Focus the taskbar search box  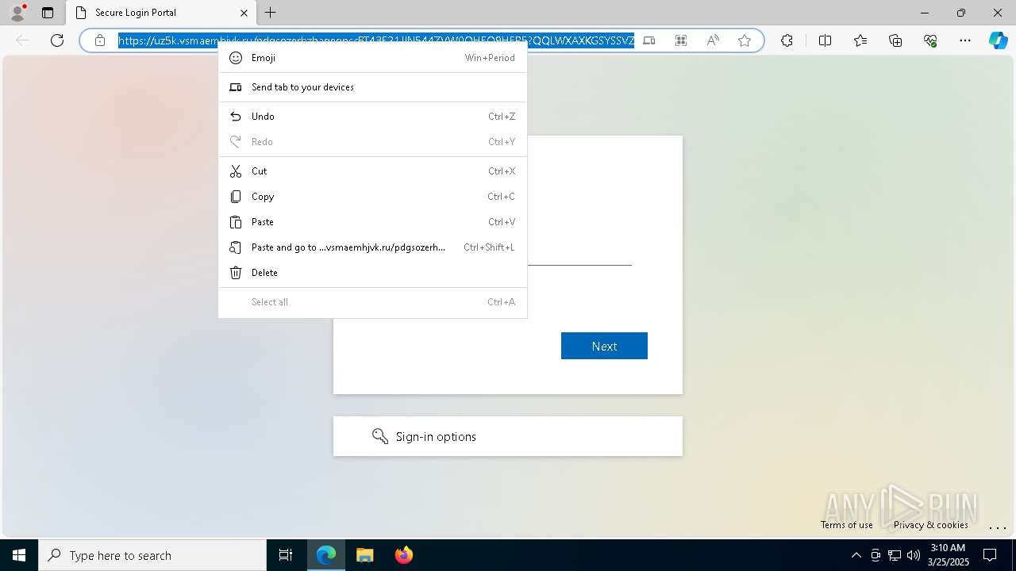click(x=152, y=555)
